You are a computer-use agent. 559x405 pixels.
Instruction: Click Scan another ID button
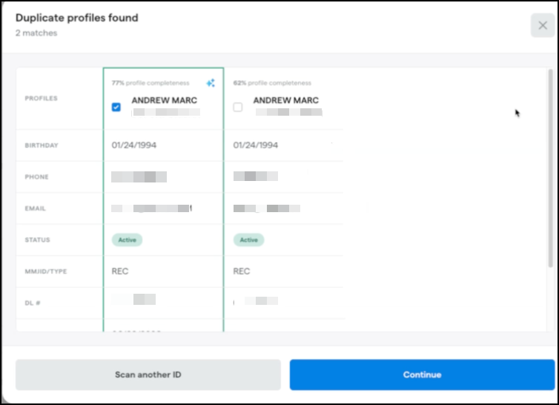[148, 375]
